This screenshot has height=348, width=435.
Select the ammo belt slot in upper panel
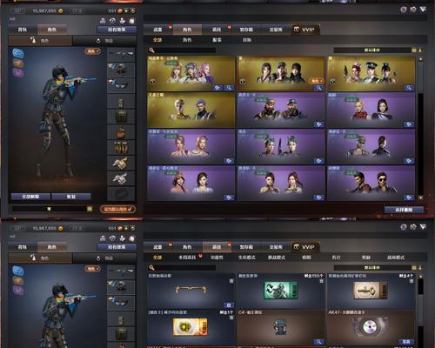pyautogui.click(x=121, y=148)
